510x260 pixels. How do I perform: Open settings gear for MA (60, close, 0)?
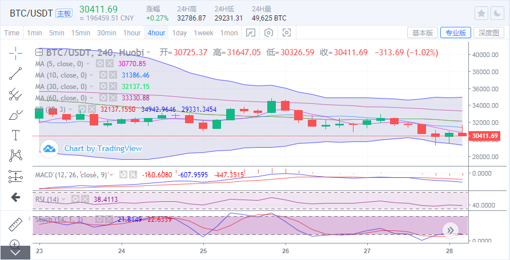[103, 97]
